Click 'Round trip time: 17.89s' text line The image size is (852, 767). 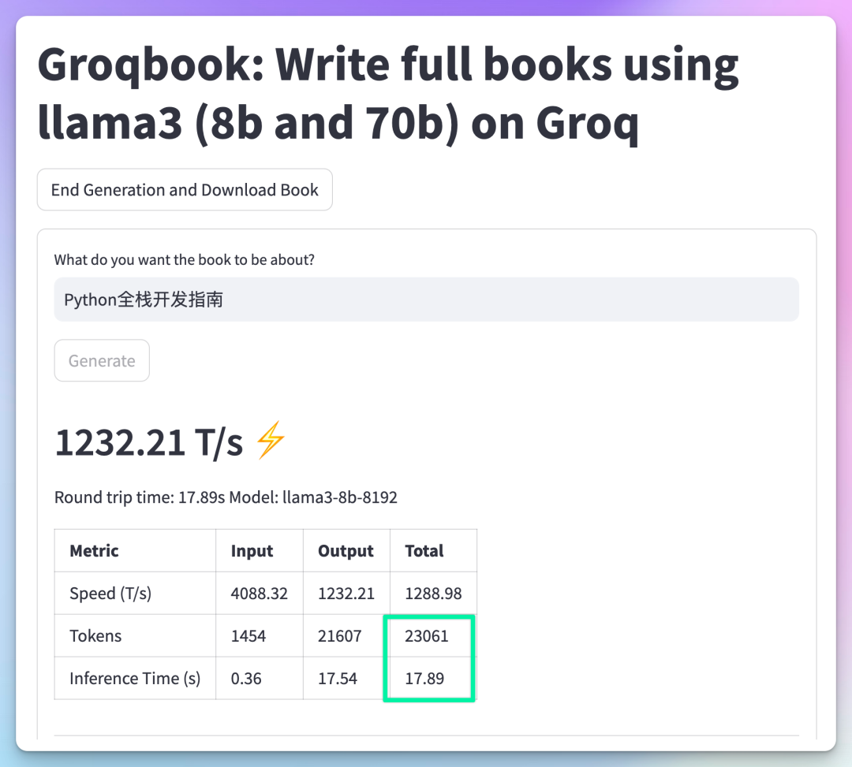pyautogui.click(x=226, y=497)
